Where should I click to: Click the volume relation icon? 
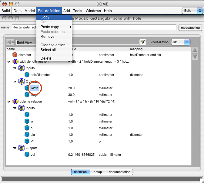click(x=15, y=101)
